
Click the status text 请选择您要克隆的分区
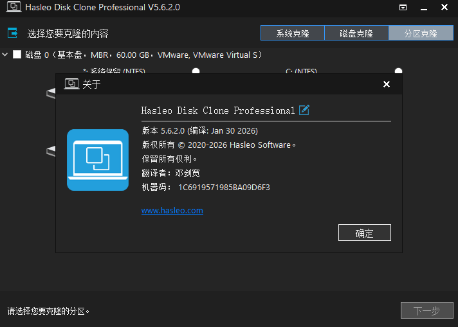(48, 311)
